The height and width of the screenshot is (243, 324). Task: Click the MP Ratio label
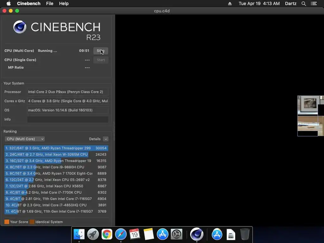point(16,68)
